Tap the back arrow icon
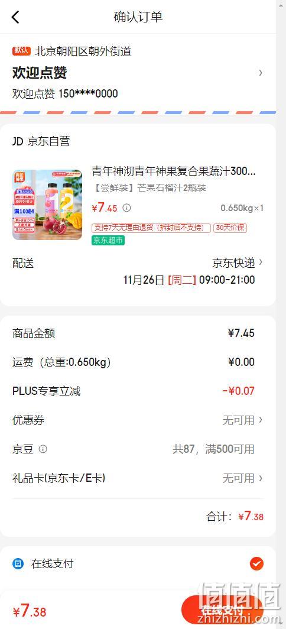This screenshot has height=629, width=286. 15,17
